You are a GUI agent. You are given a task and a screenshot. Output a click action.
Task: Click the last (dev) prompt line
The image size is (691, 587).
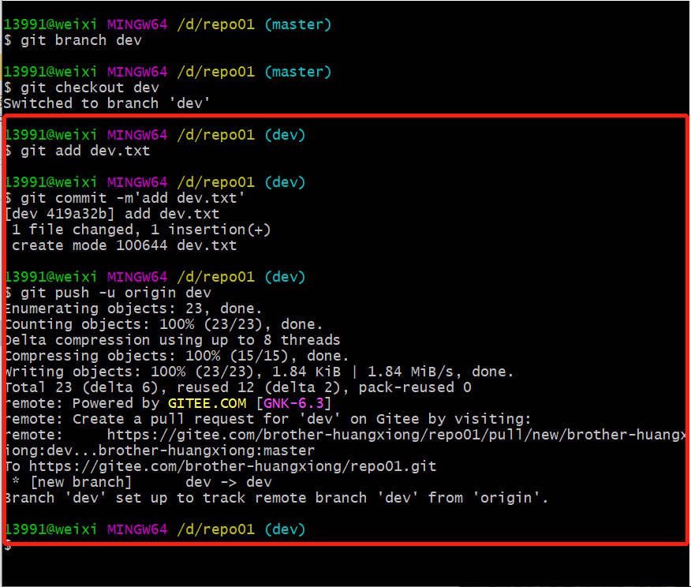click(155, 529)
